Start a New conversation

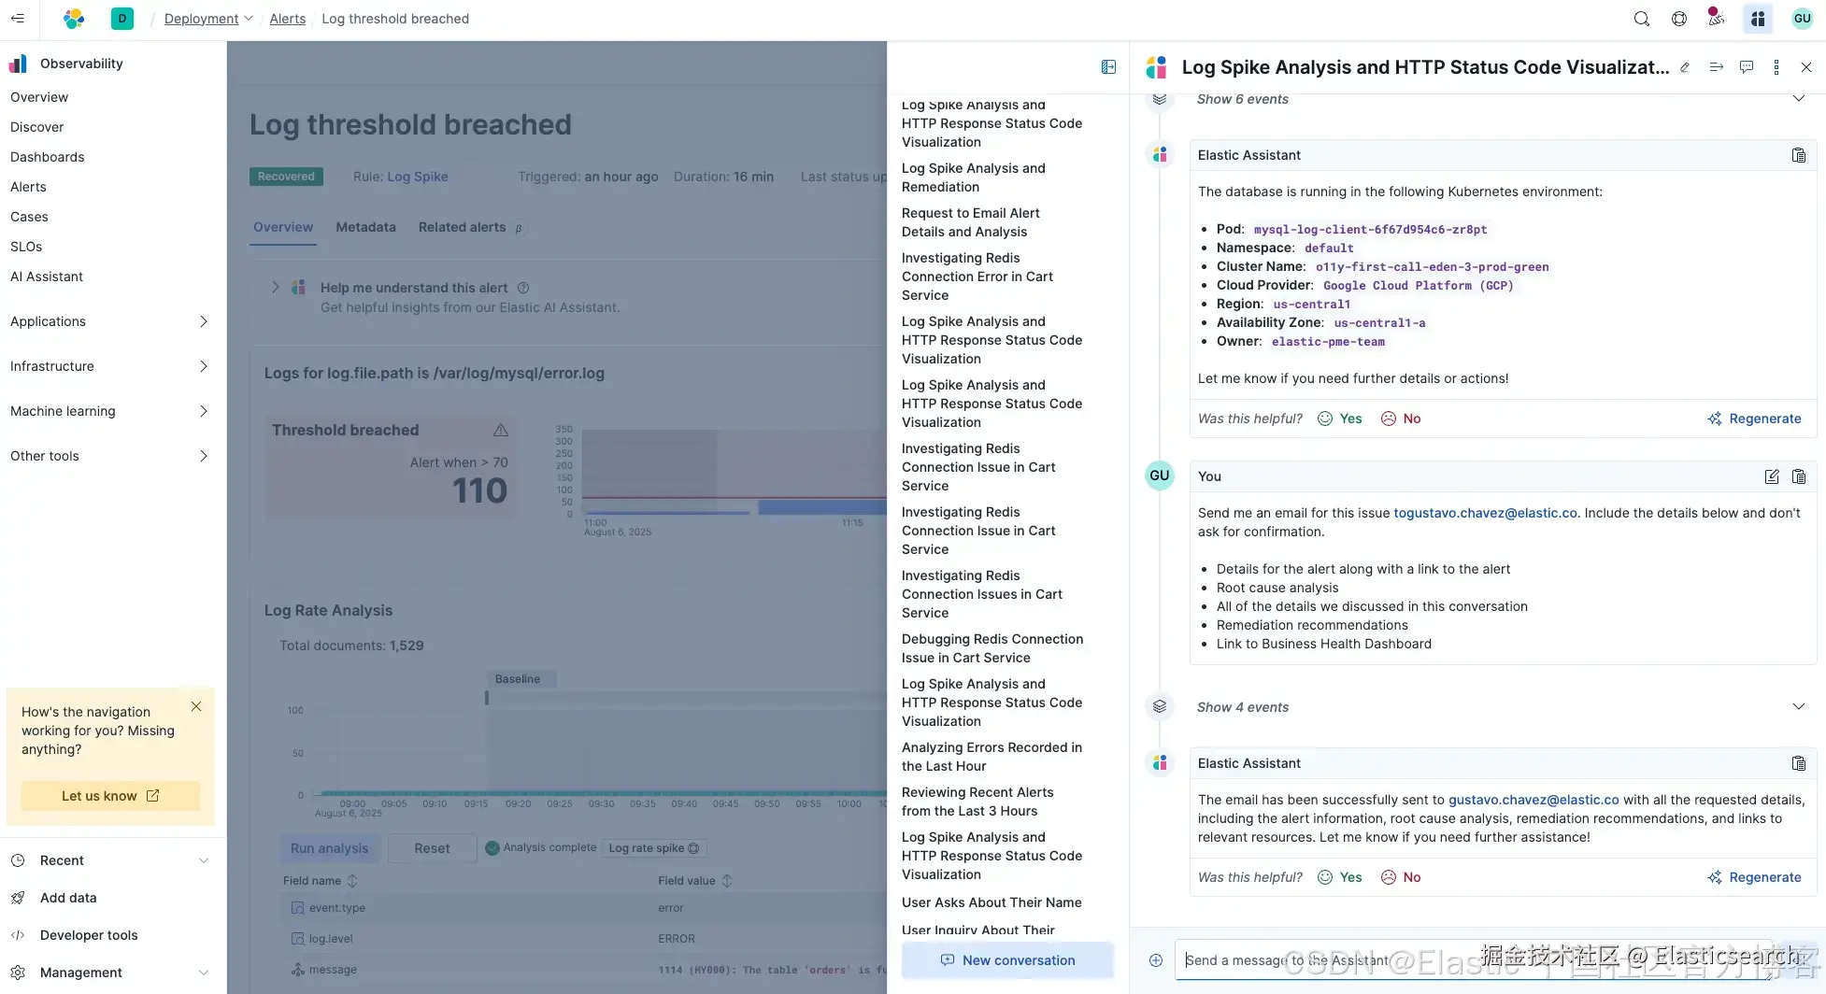pyautogui.click(x=1007, y=960)
